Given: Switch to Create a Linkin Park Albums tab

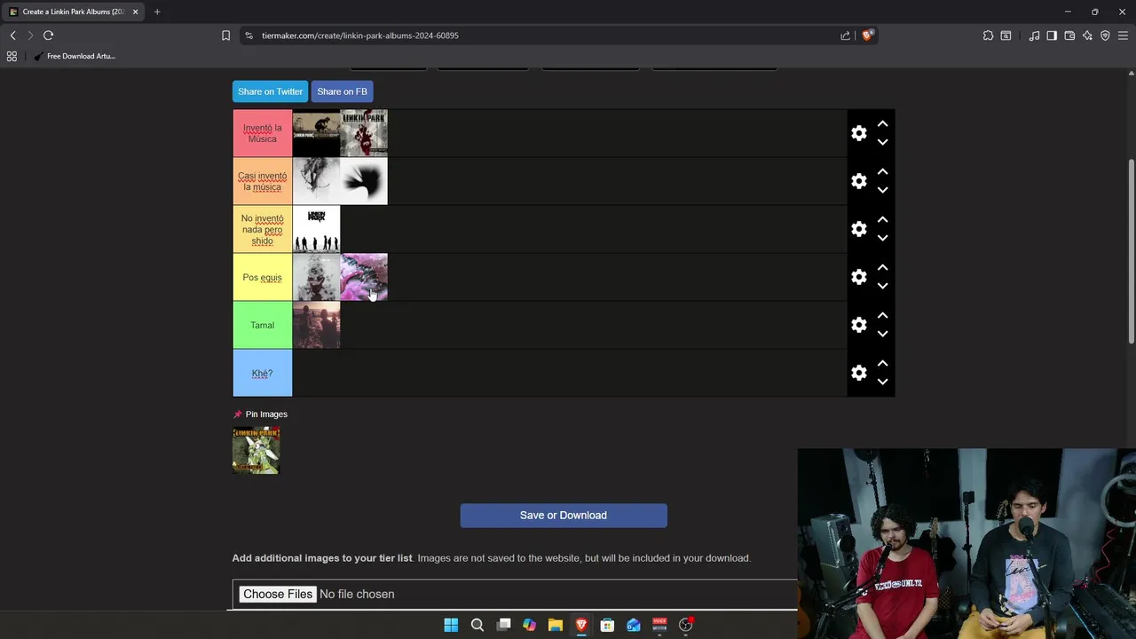Looking at the screenshot, I should pyautogui.click(x=73, y=12).
